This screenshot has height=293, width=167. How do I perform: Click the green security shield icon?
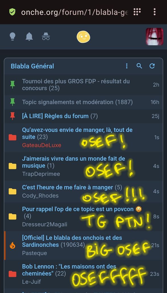12,12
